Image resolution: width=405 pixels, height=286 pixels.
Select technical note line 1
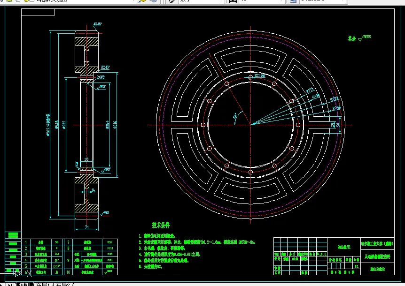[x=157, y=236]
